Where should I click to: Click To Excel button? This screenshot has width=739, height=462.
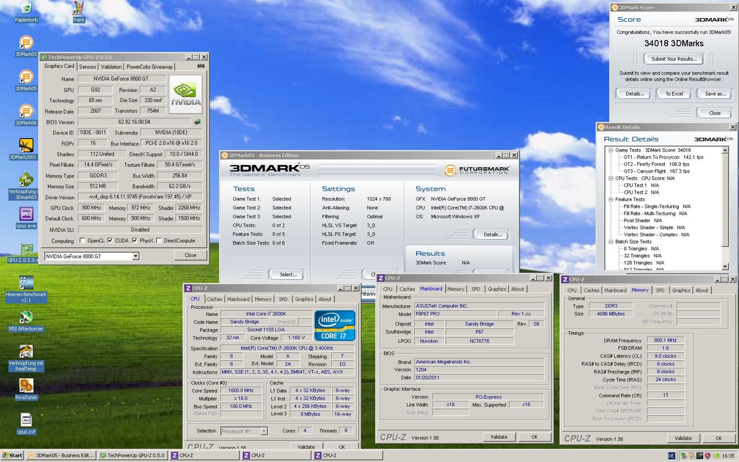pyautogui.click(x=674, y=94)
